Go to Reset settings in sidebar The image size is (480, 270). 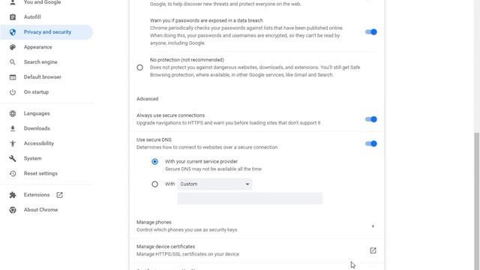40,173
